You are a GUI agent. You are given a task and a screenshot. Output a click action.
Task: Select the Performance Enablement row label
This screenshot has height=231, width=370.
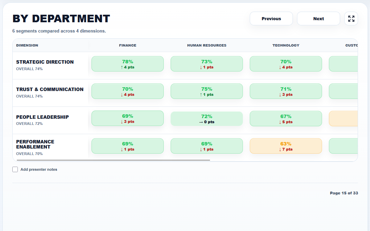click(35, 144)
